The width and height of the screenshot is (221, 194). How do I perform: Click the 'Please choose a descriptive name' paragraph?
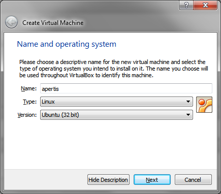[114, 69]
